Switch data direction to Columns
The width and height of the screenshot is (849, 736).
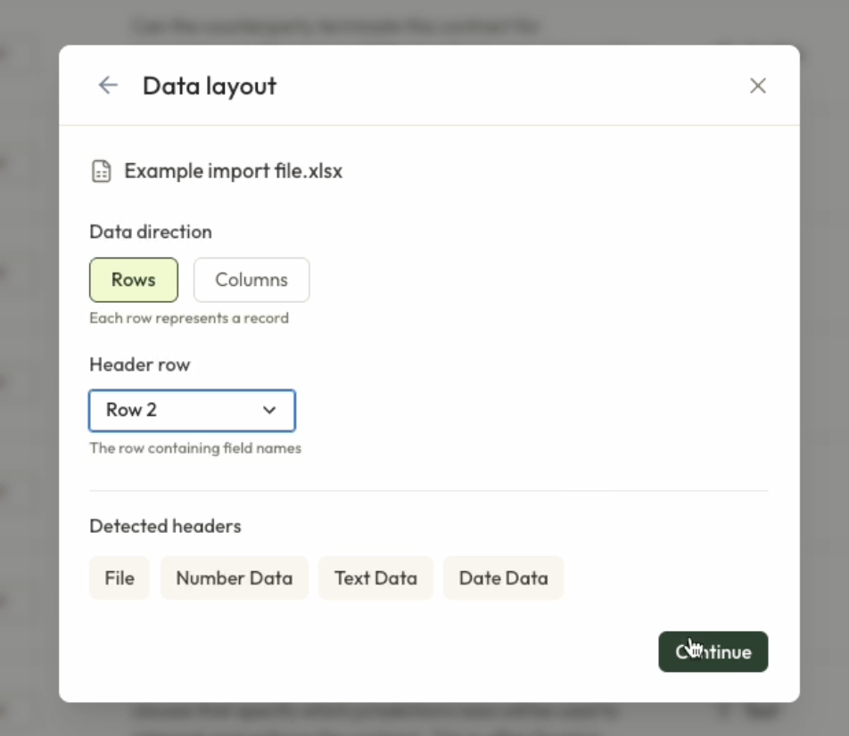click(x=251, y=280)
